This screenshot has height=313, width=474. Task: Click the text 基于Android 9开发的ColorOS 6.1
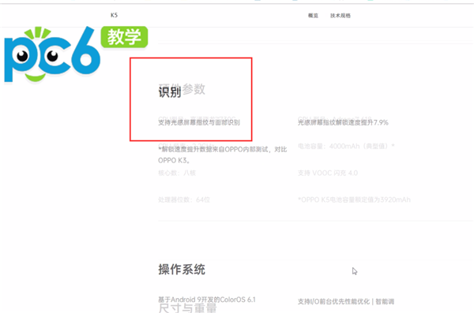tap(207, 300)
